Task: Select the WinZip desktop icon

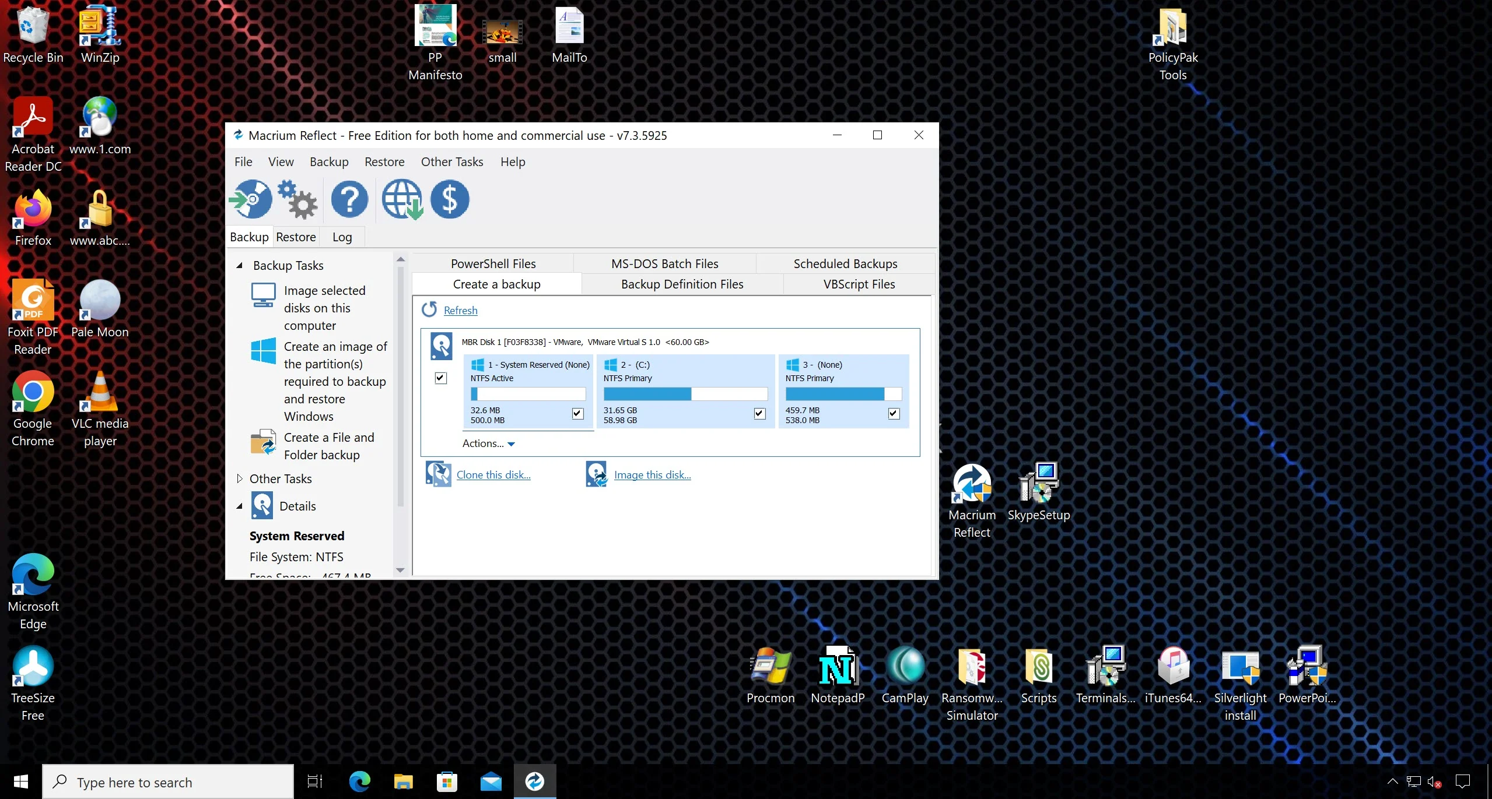Action: (100, 34)
